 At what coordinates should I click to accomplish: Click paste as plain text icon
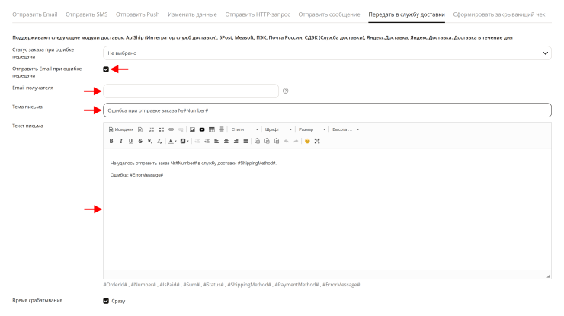(x=267, y=141)
